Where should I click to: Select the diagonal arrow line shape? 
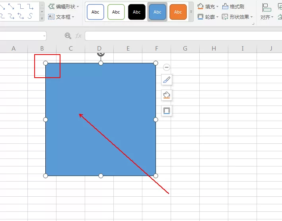[2, 7]
